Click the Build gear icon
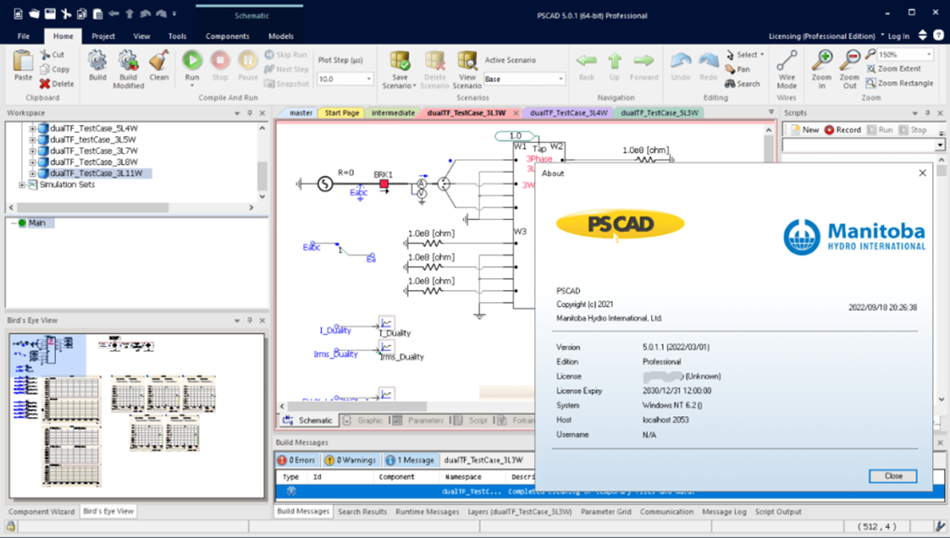The height and width of the screenshot is (538, 950). [97, 60]
